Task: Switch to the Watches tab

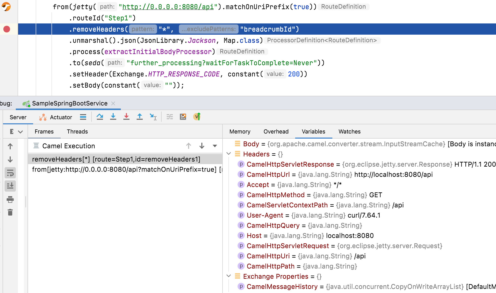Action: (349, 131)
